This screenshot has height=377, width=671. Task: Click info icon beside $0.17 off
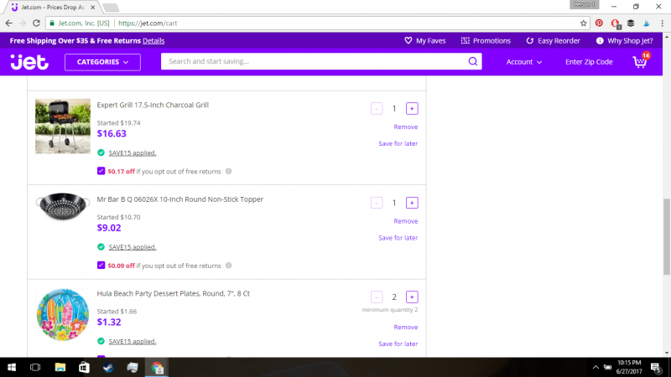click(x=228, y=171)
